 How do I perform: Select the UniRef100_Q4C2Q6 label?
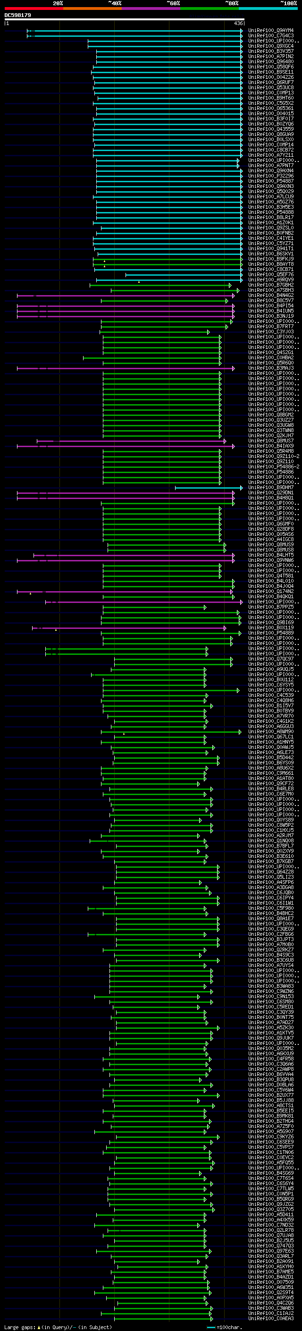coord(271,1303)
